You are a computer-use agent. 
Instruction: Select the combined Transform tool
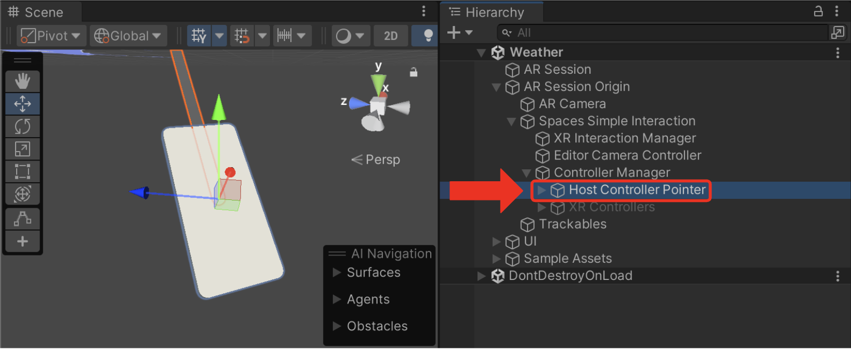coord(22,194)
